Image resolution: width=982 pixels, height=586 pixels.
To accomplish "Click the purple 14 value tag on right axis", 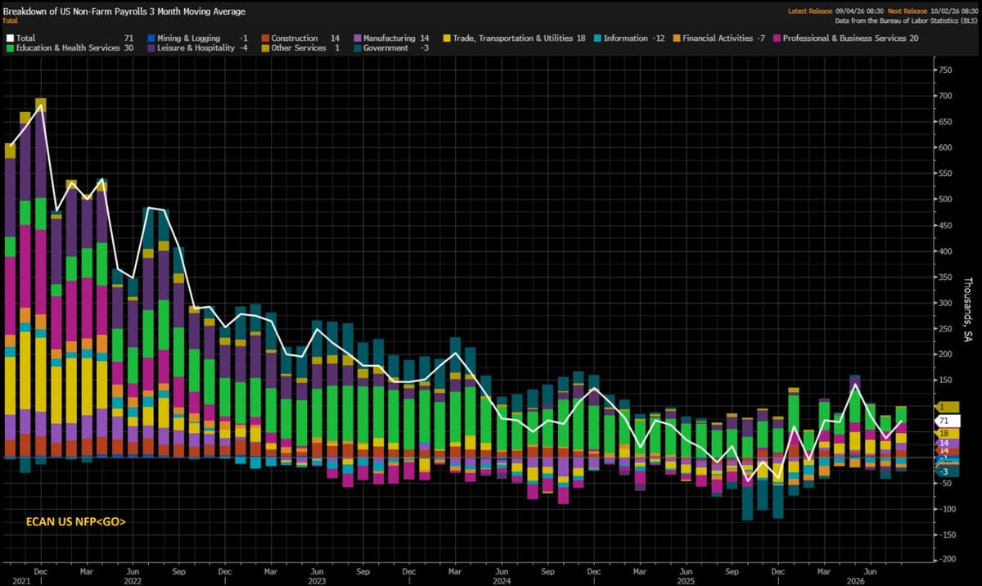I will 947,443.
